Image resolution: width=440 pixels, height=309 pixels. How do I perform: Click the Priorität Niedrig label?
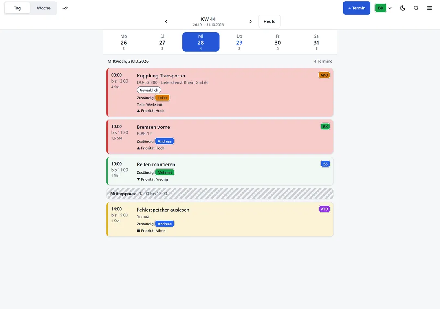(x=152, y=179)
